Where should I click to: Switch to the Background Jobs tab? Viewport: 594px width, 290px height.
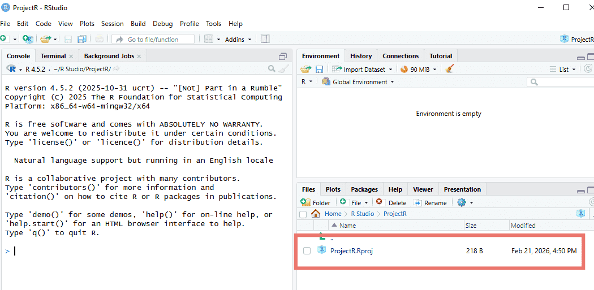tap(109, 56)
